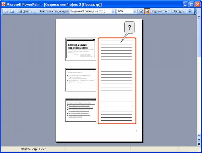Maximize the PowerPoint window
The width and height of the screenshot is (202, 153).
pyautogui.click(x=192, y=5)
